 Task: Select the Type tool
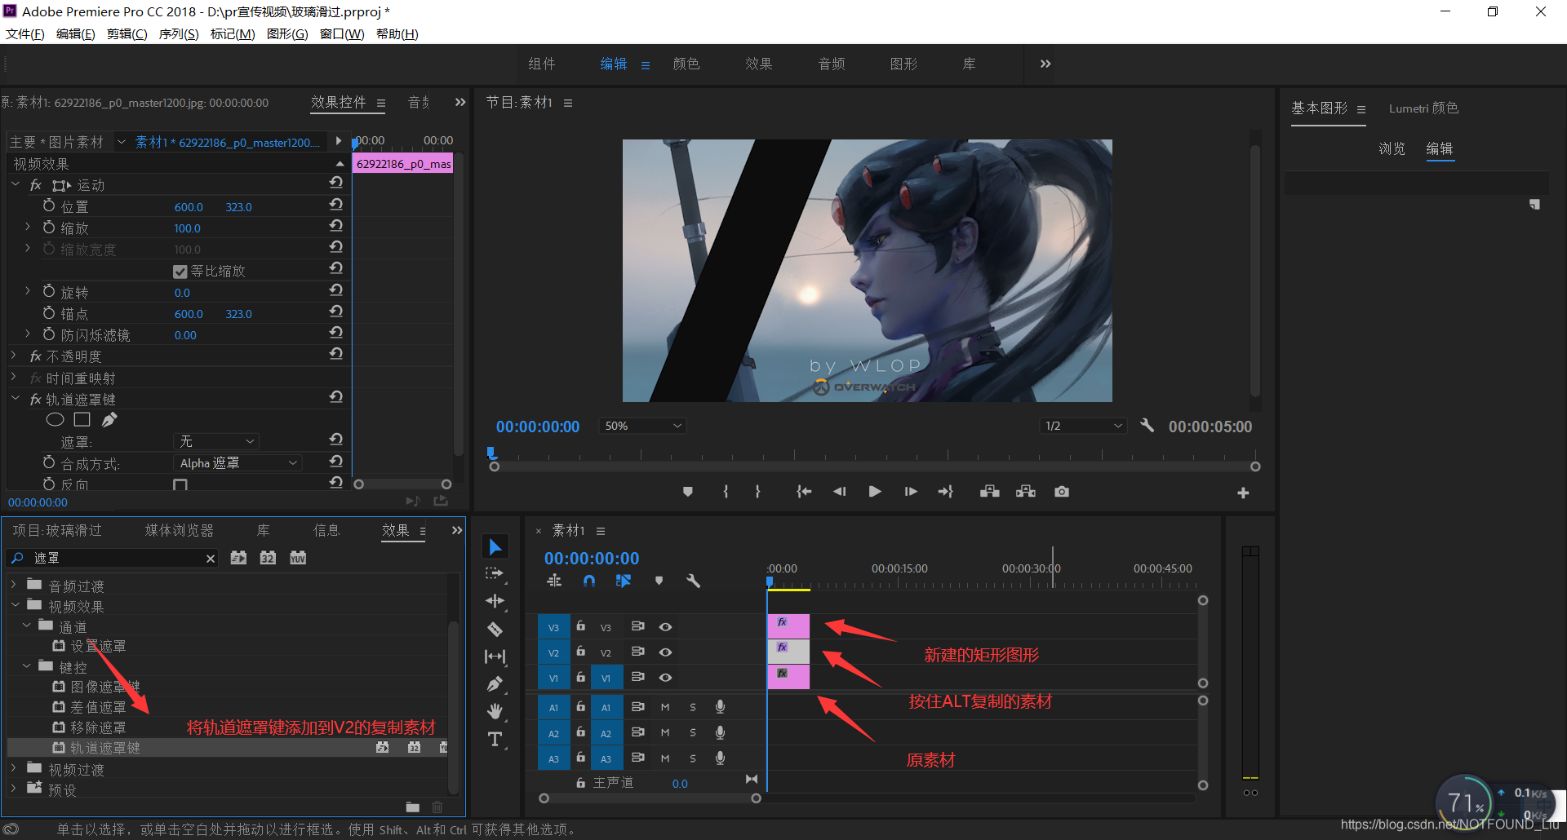[x=495, y=740]
